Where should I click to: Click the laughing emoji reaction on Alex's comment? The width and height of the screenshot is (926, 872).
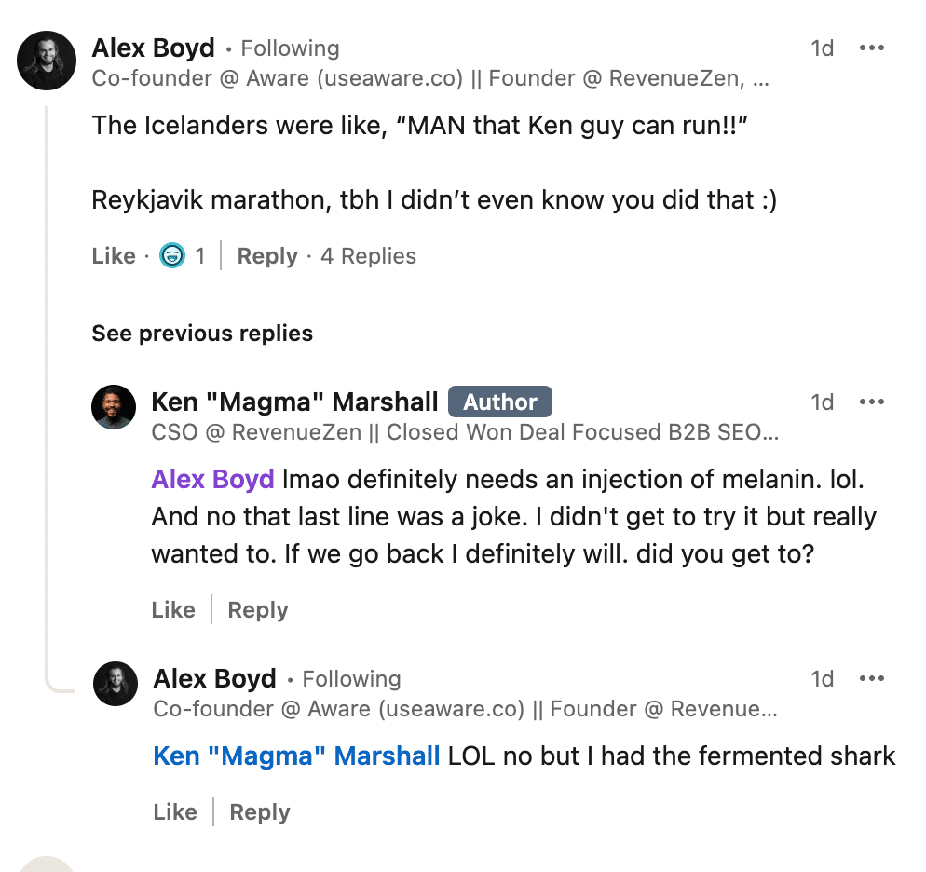pos(171,255)
